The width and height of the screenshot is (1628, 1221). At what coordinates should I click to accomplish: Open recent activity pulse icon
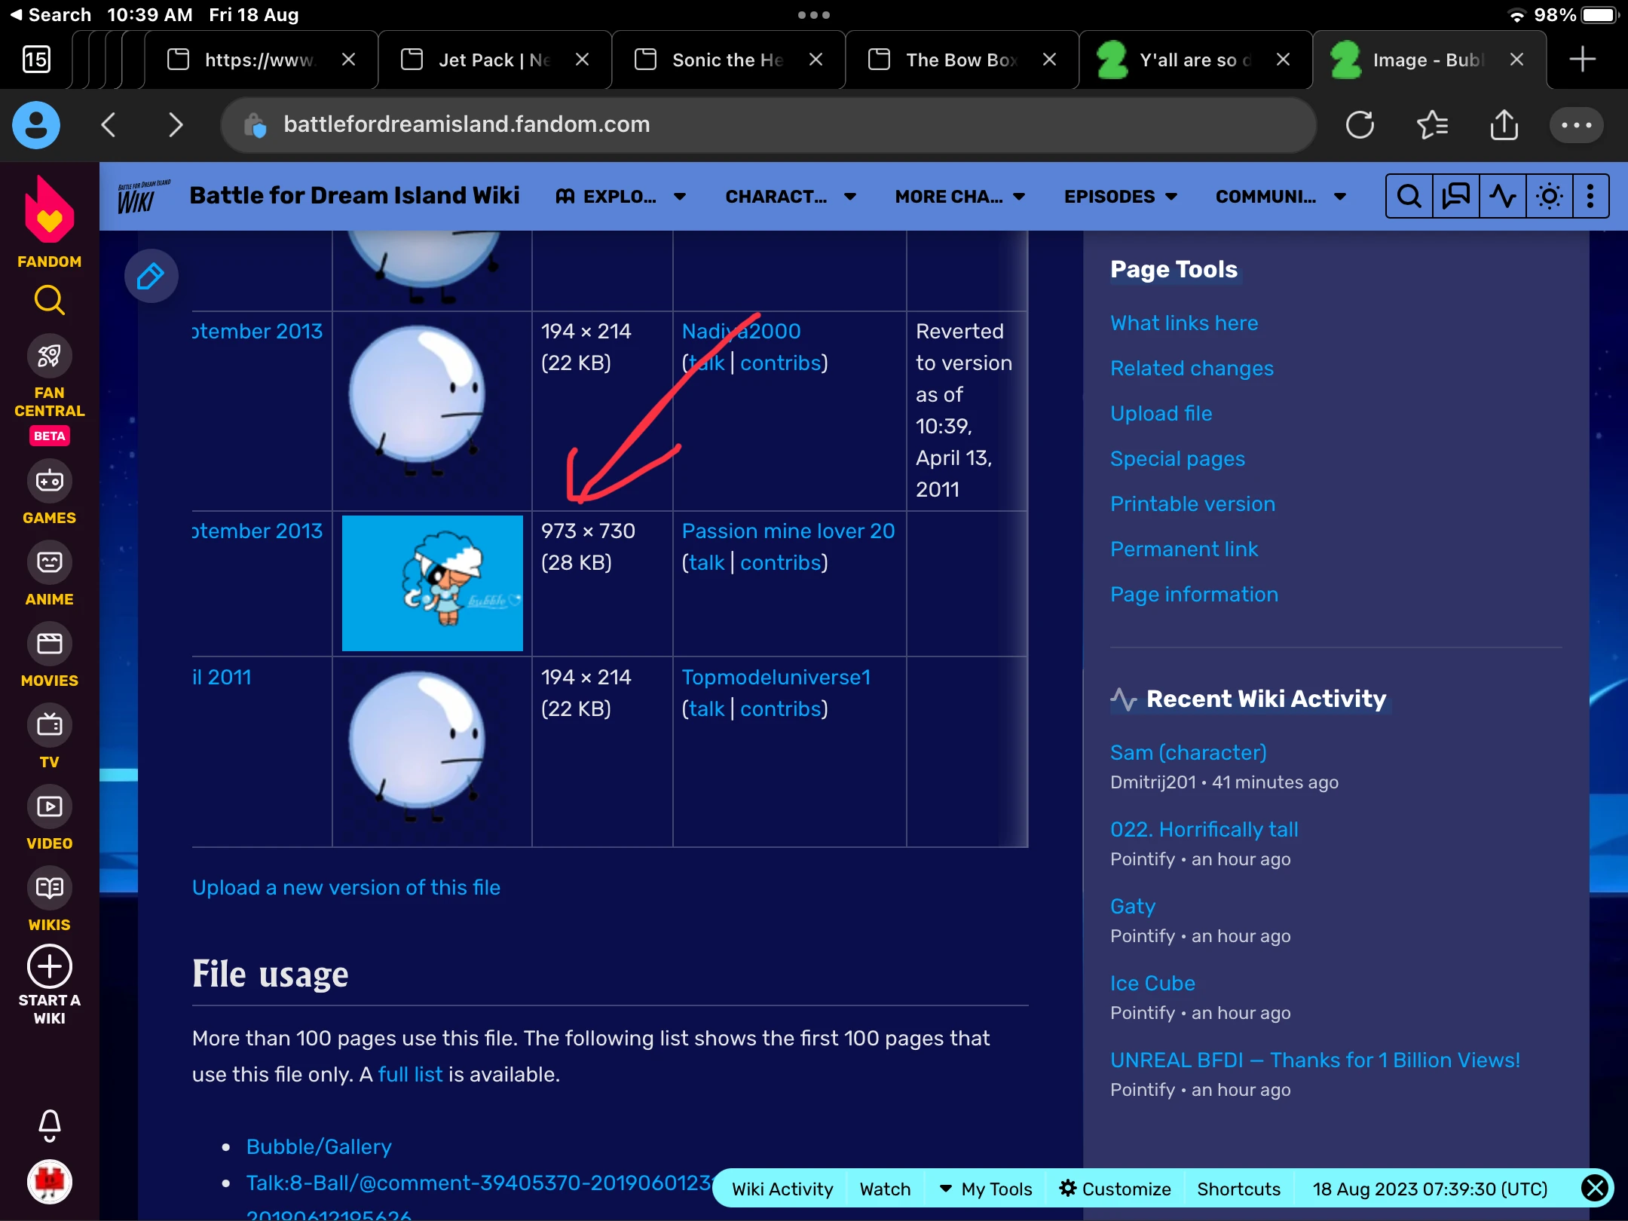tap(1502, 197)
